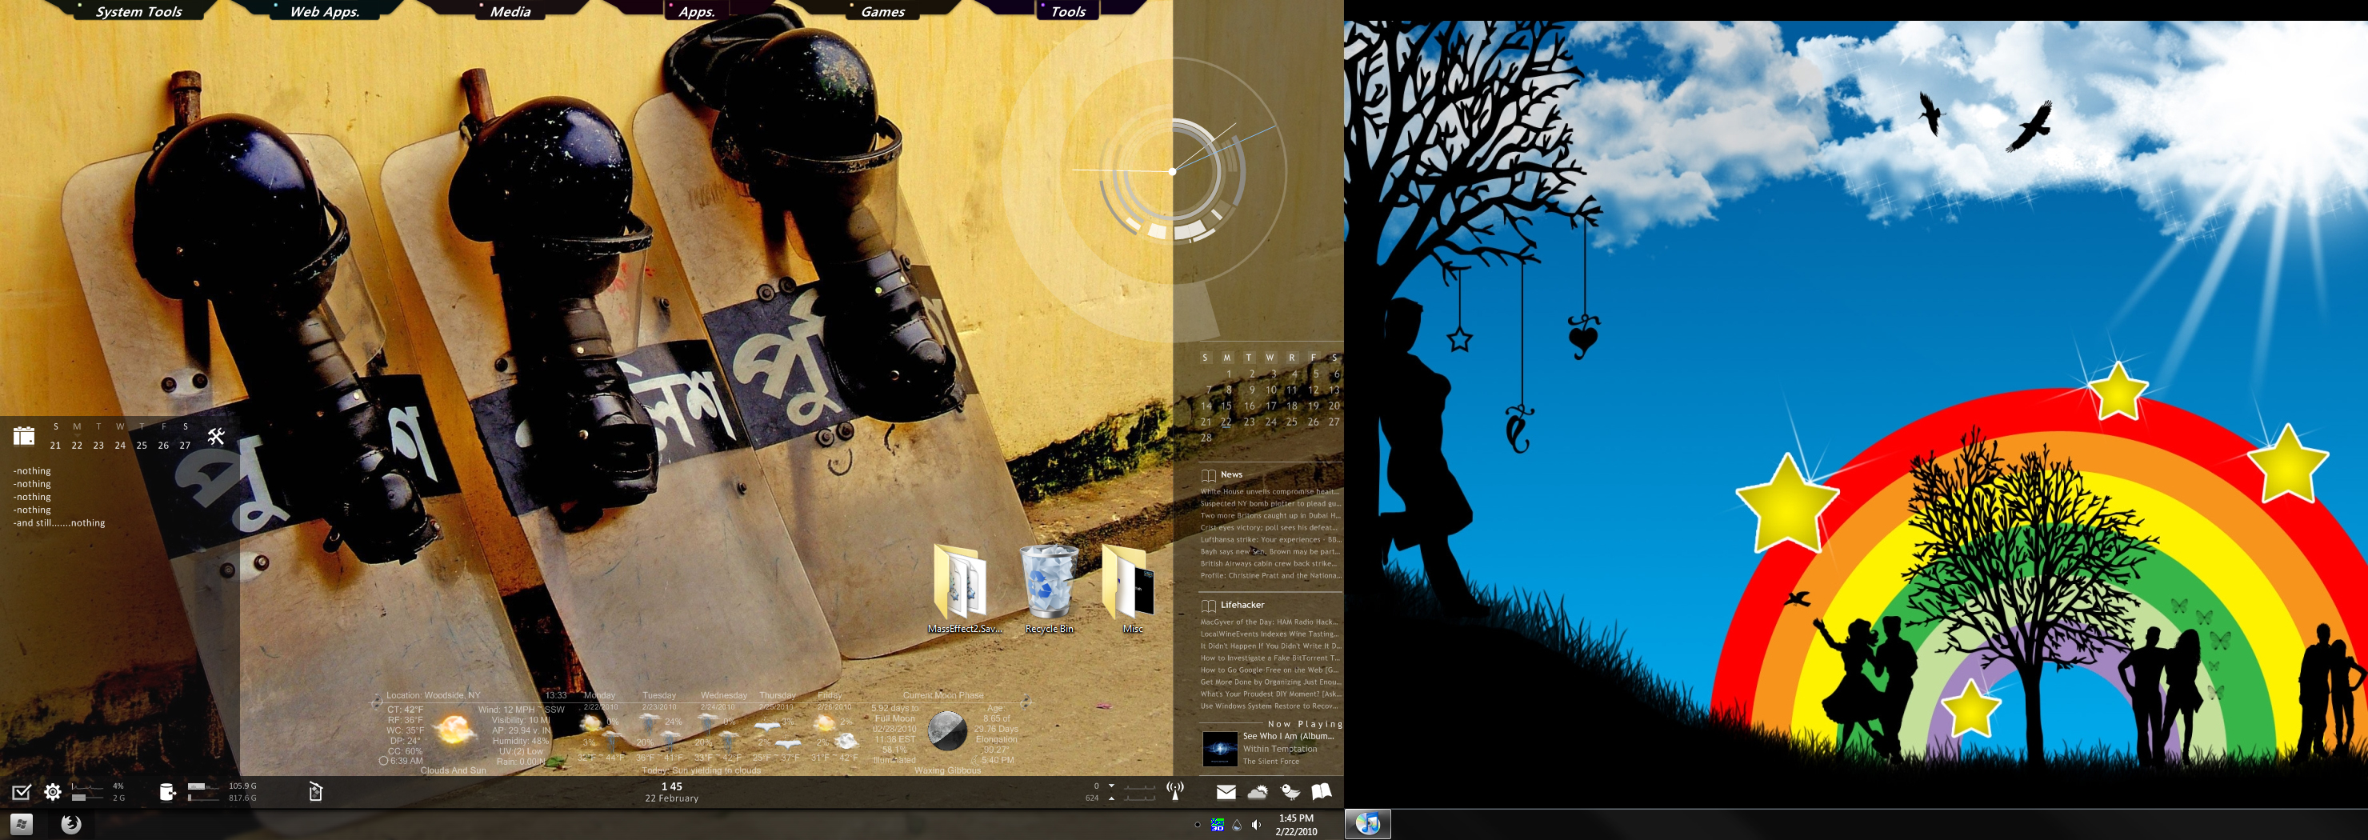
Task: Click the weather widget right refresh arrow
Action: [1027, 702]
